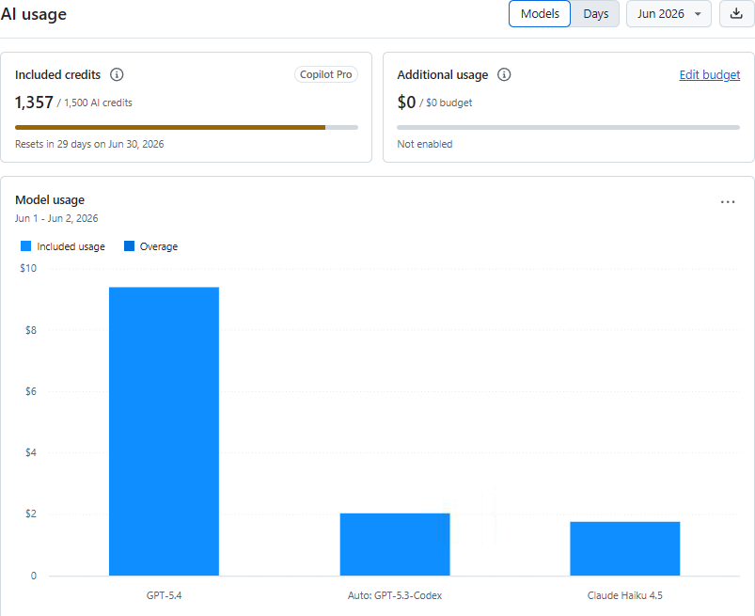Open Additional usage info tooltip icon
Viewport: 755px width, 616px height.
coord(504,74)
